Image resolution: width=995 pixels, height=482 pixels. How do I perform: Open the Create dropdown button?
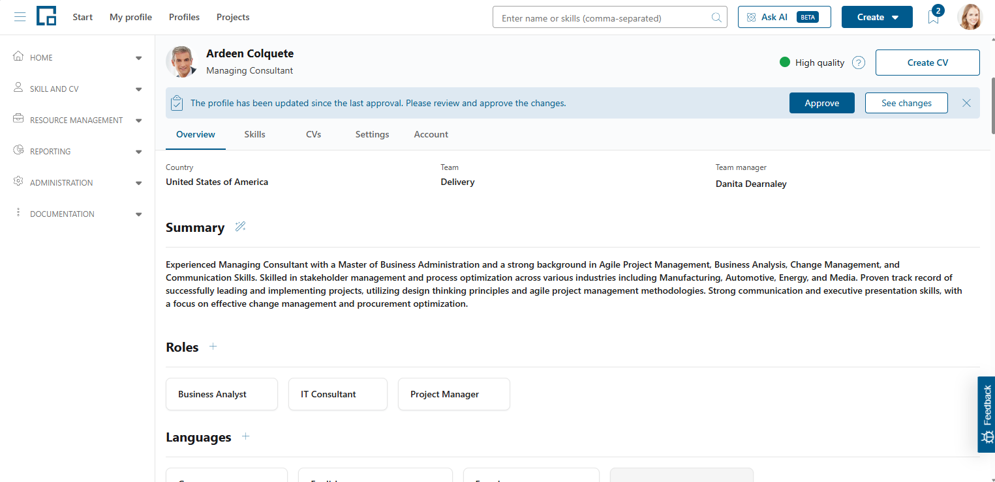pos(877,17)
